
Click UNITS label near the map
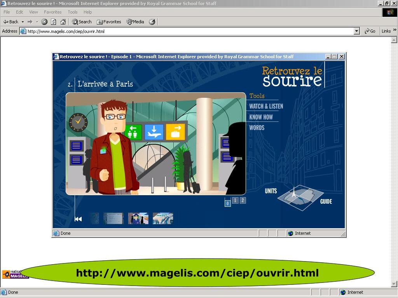click(271, 191)
